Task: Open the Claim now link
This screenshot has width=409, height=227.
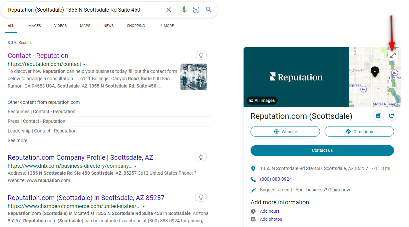Action: (x=338, y=189)
